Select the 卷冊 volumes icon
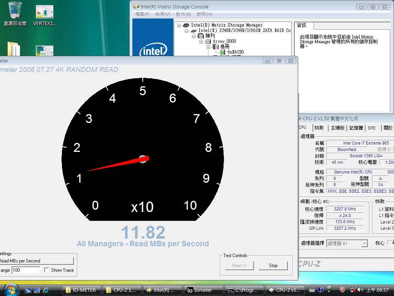Screen dimensions: 394x296 pos(215,47)
